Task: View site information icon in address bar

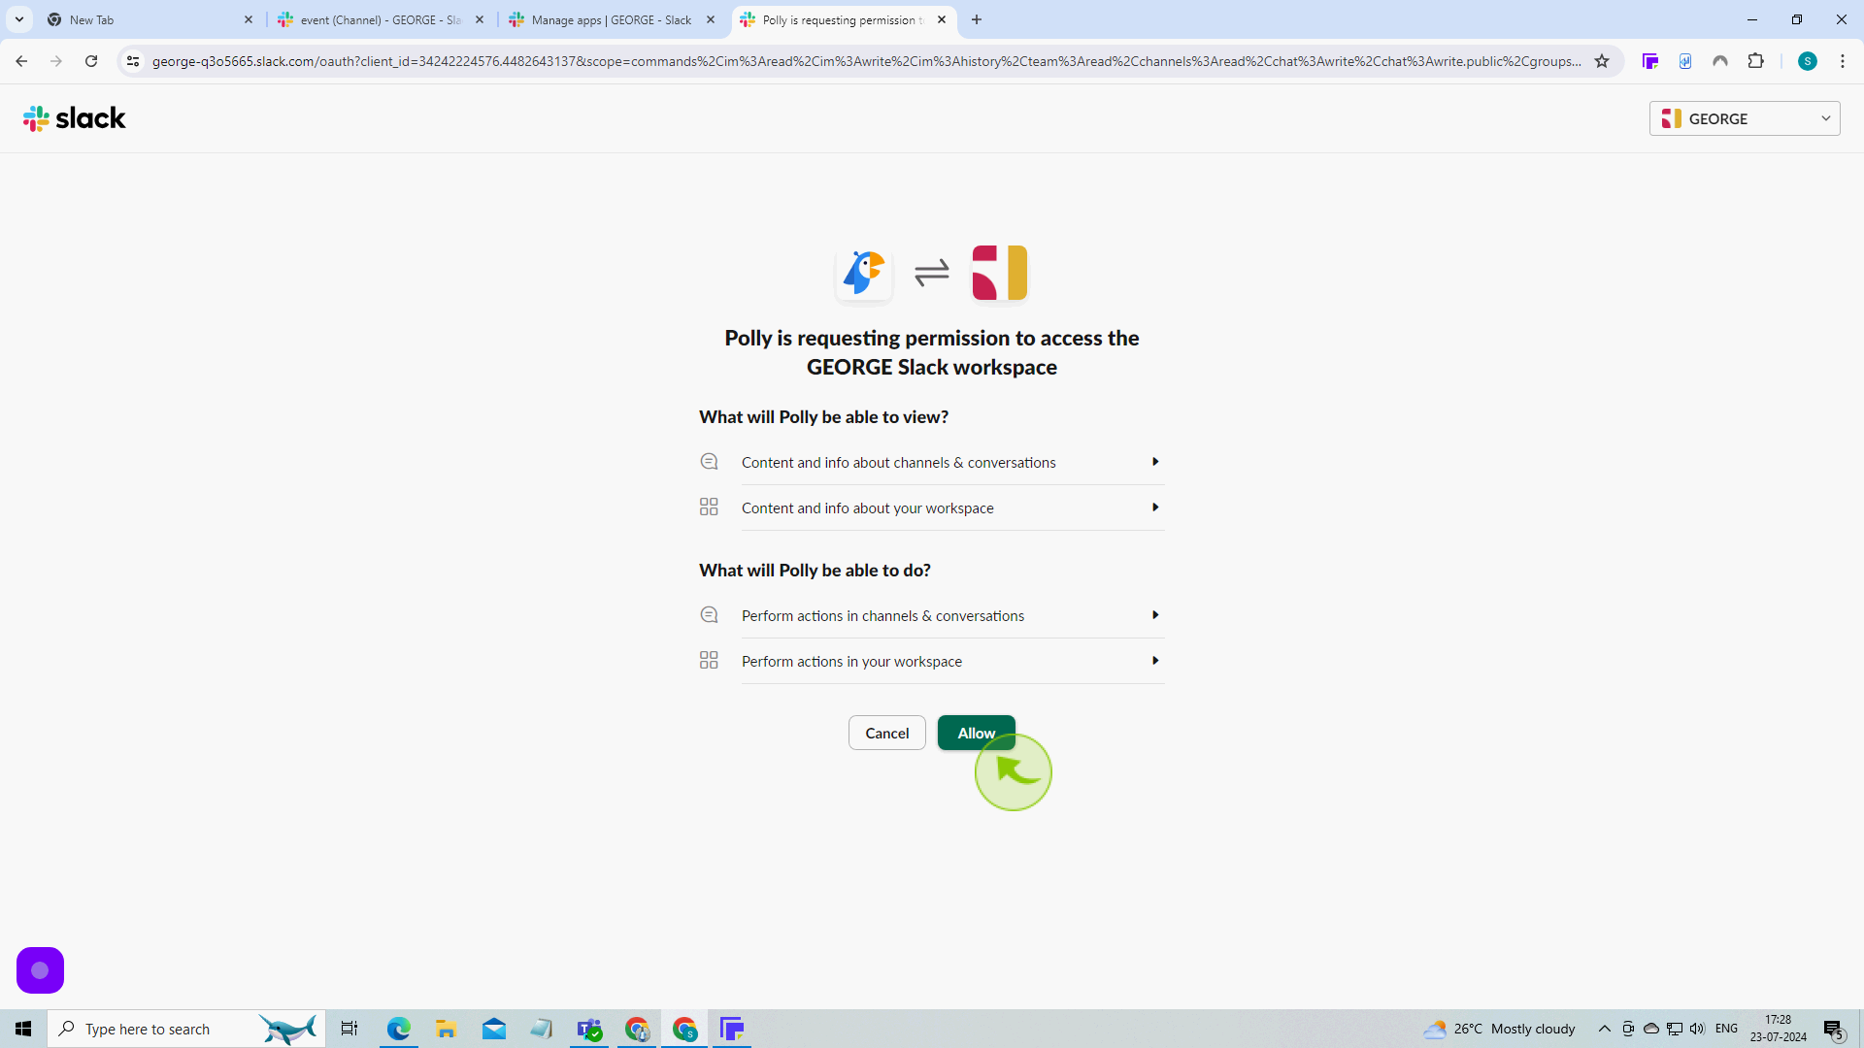Action: 133,61
